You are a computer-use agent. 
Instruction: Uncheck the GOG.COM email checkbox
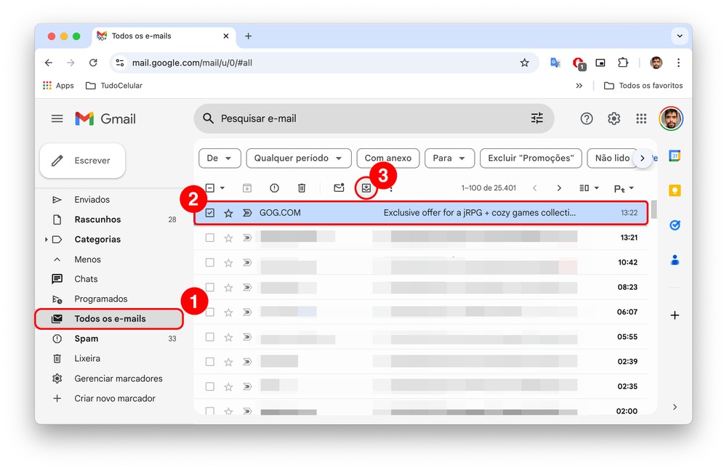coord(210,213)
